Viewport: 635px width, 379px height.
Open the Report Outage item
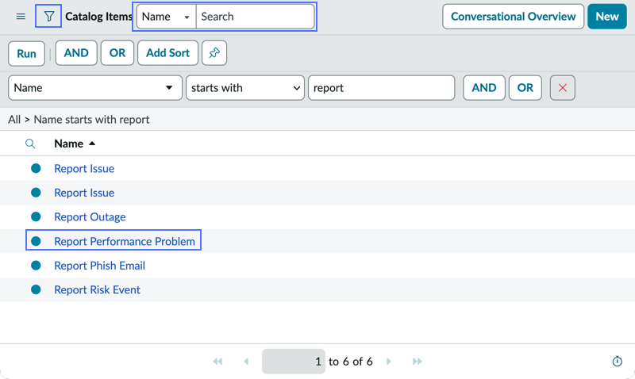[90, 216]
